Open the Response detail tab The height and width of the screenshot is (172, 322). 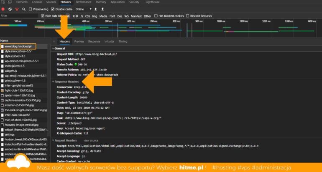point(94,42)
